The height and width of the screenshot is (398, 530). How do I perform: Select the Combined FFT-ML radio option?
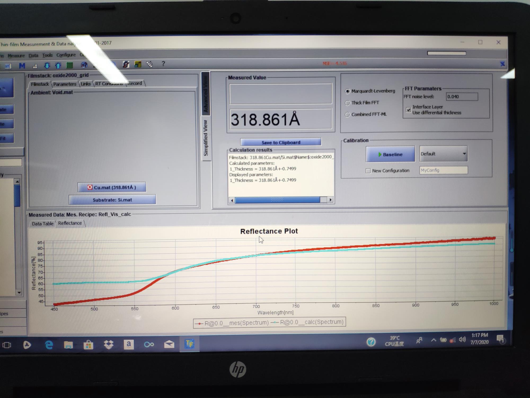click(347, 115)
